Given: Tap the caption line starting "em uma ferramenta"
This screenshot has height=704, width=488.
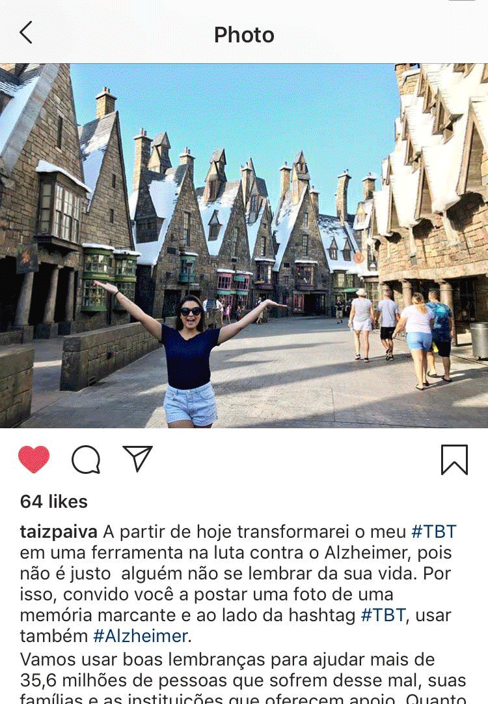Looking at the screenshot, I should click(236, 553).
